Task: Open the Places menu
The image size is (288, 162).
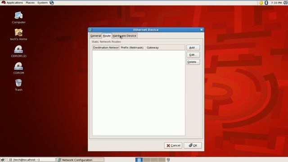Action: pos(30,3)
